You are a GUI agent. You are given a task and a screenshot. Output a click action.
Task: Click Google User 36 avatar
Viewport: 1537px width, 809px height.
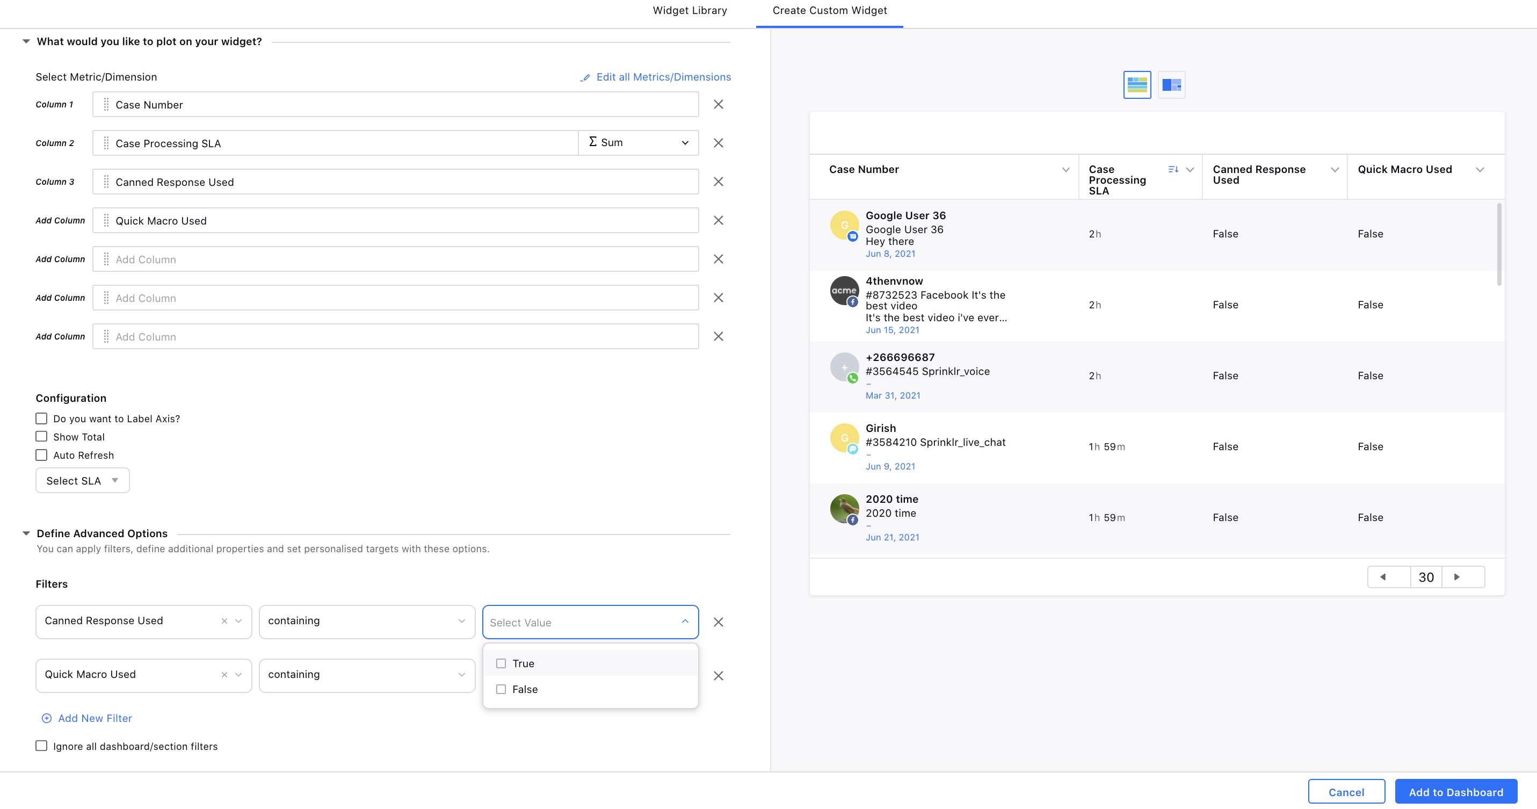(x=844, y=226)
